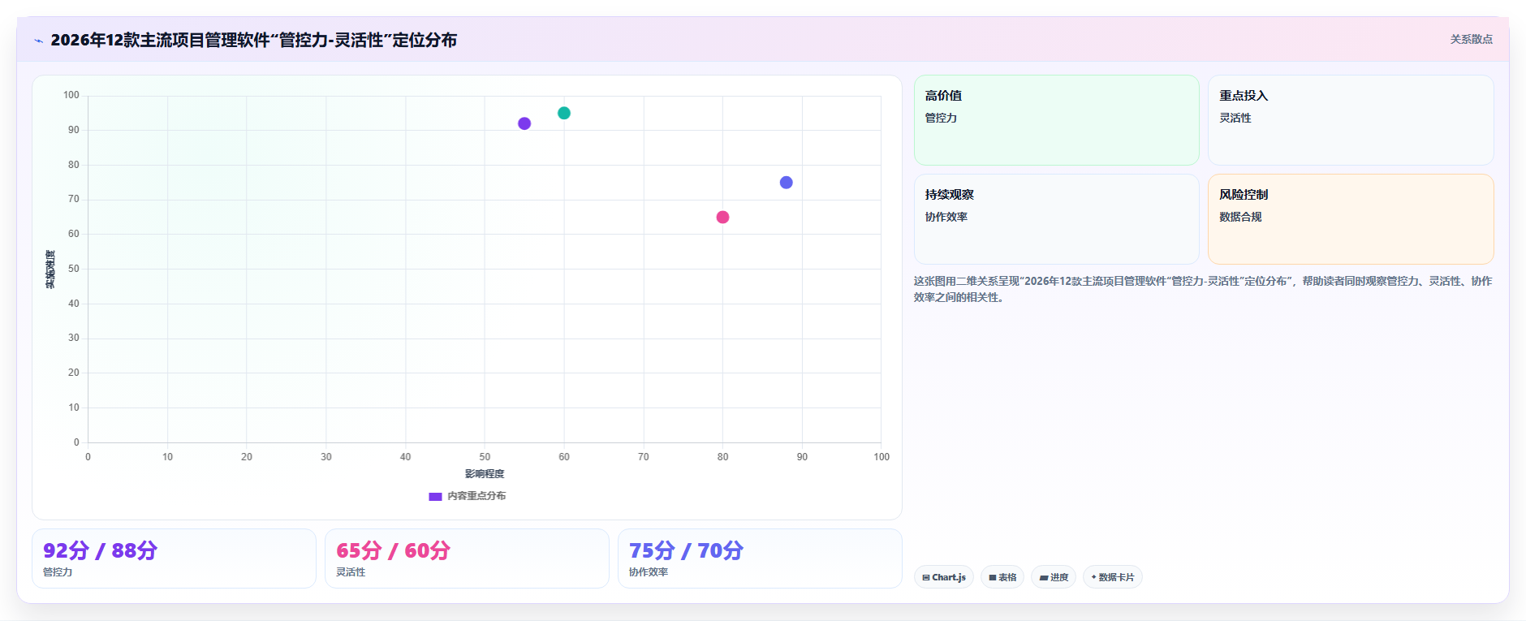Select the 重点投入 灵活性 card
Screen dimensions: 1526x621
(1351, 120)
